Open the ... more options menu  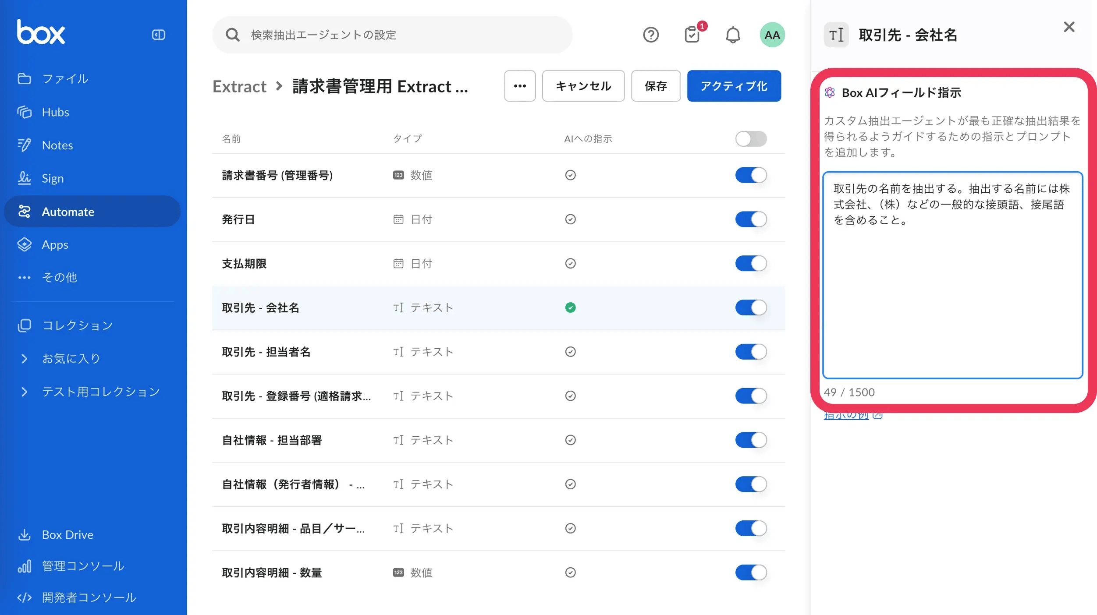[x=520, y=86]
